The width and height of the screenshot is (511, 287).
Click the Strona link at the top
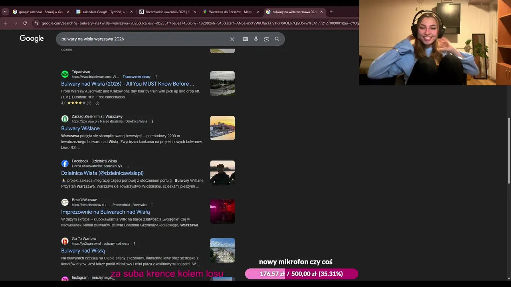pos(67,49)
